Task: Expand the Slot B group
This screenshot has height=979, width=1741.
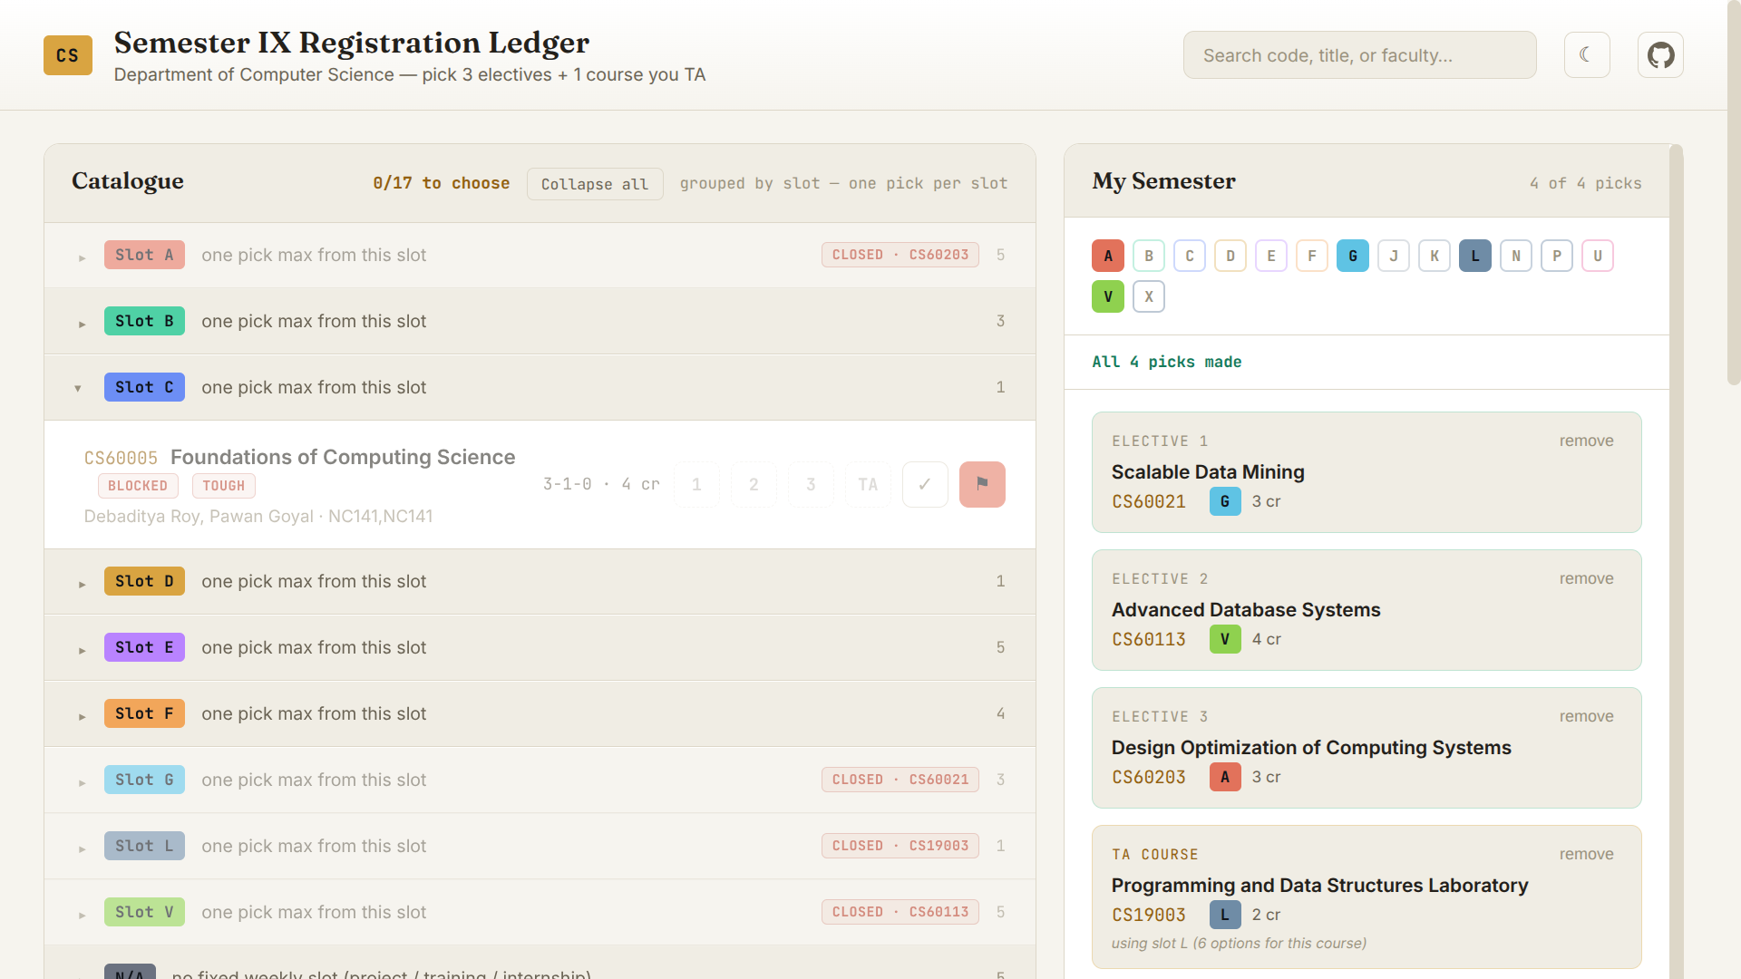Action: coord(540,322)
